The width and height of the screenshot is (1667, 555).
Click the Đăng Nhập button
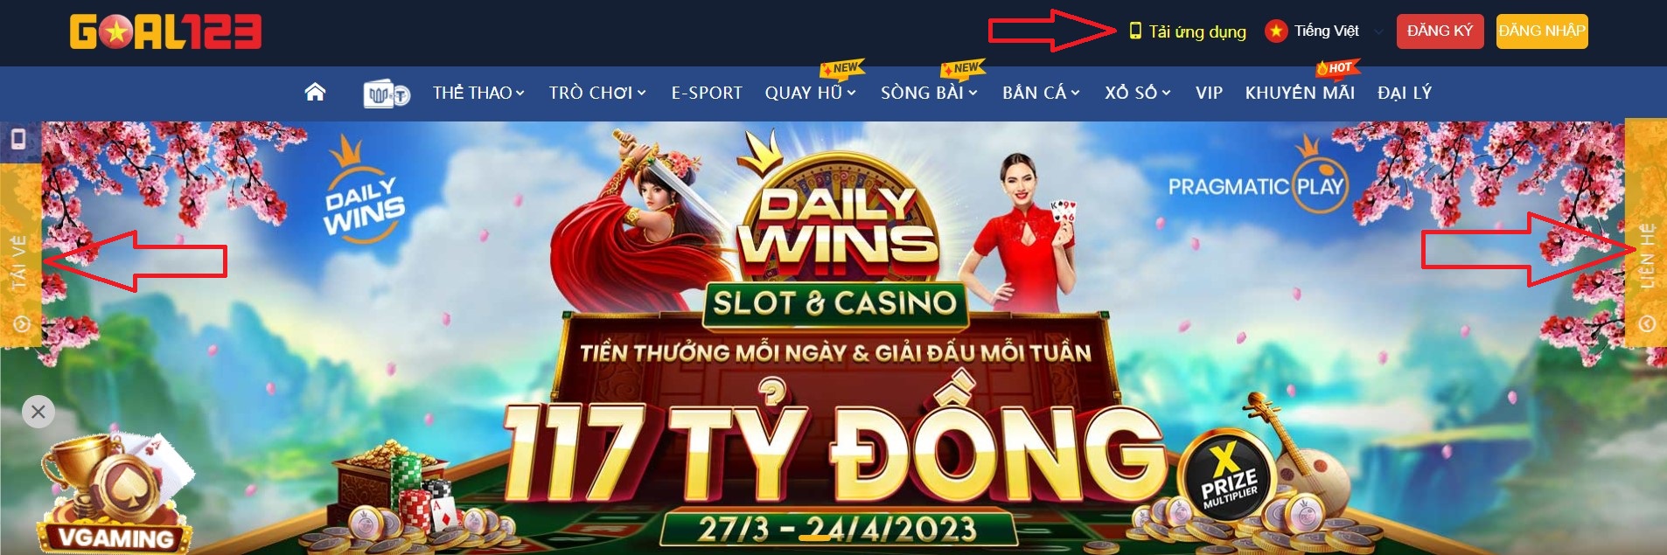pyautogui.click(x=1542, y=31)
